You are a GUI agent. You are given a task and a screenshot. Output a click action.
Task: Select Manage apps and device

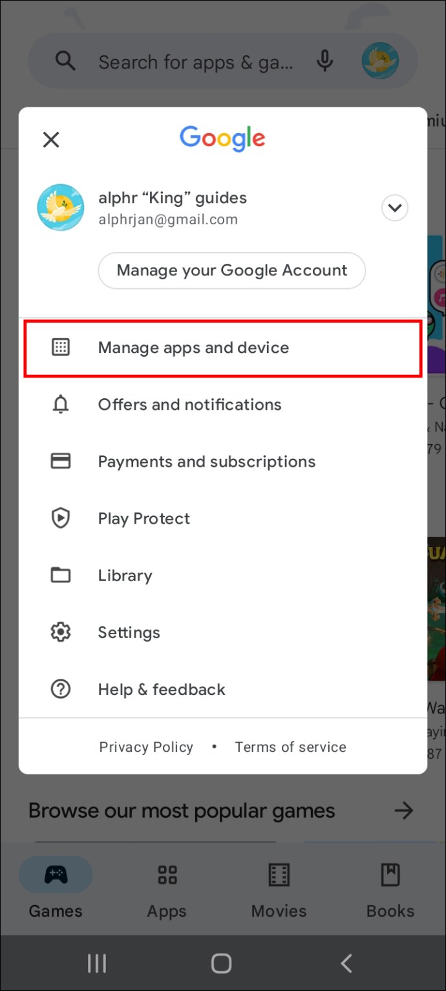pos(223,348)
